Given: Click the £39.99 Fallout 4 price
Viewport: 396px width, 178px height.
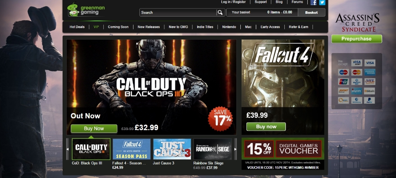Looking at the screenshot, I should (257, 115).
